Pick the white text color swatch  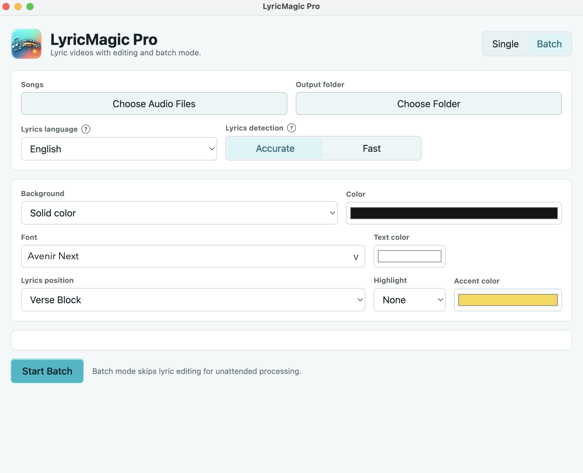410,256
